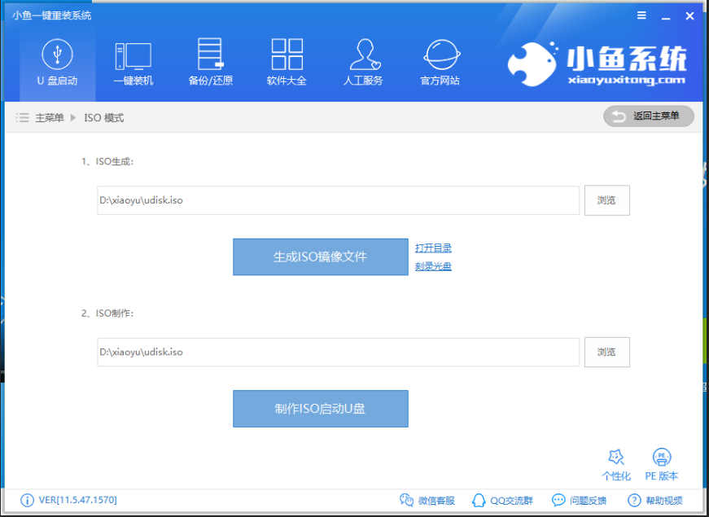709x517 pixels.
Task: Open the hamburger menu in the title bar
Action: 641,15
